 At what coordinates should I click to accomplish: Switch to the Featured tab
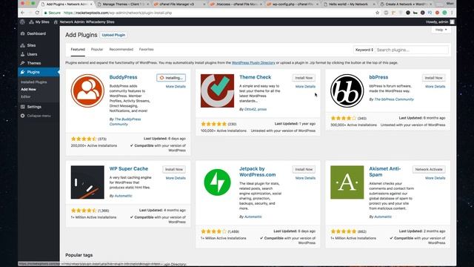(78, 50)
